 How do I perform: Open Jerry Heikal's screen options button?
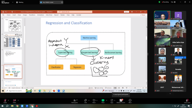pos(62,2)
